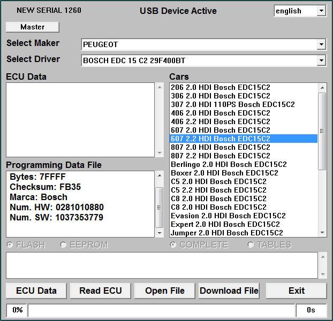Screen dimensions: 333x321
Task: Choose the TABLES radio option
Action: click(x=251, y=245)
